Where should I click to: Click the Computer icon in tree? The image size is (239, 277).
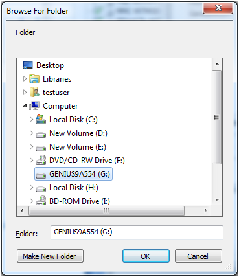tap(34, 105)
